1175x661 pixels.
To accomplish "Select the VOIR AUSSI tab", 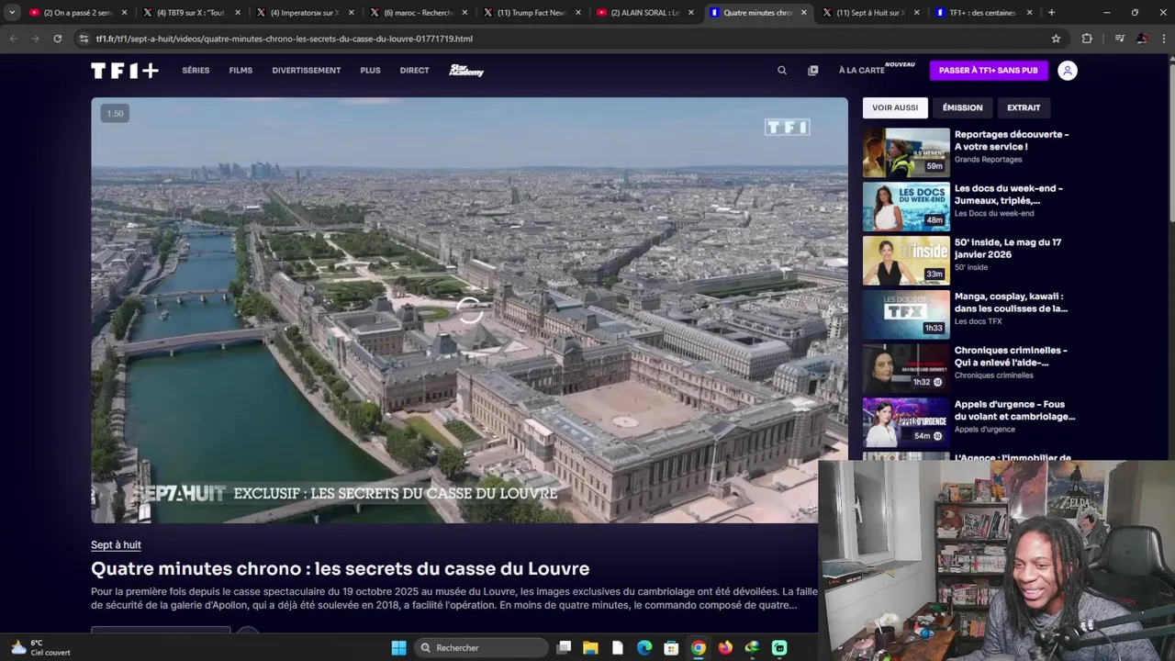I will tap(895, 107).
